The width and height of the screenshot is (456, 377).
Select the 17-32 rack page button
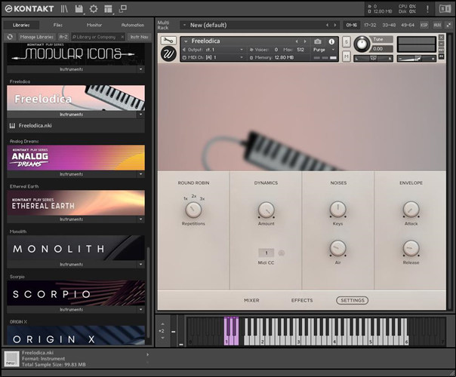pos(370,25)
